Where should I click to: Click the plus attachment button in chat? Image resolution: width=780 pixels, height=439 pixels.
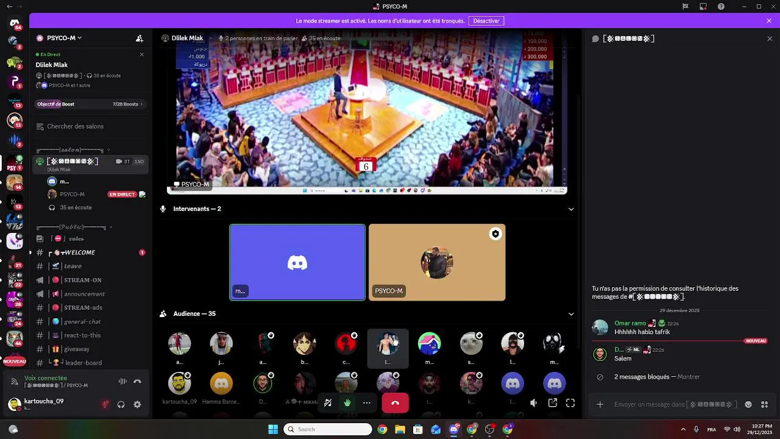click(600, 404)
